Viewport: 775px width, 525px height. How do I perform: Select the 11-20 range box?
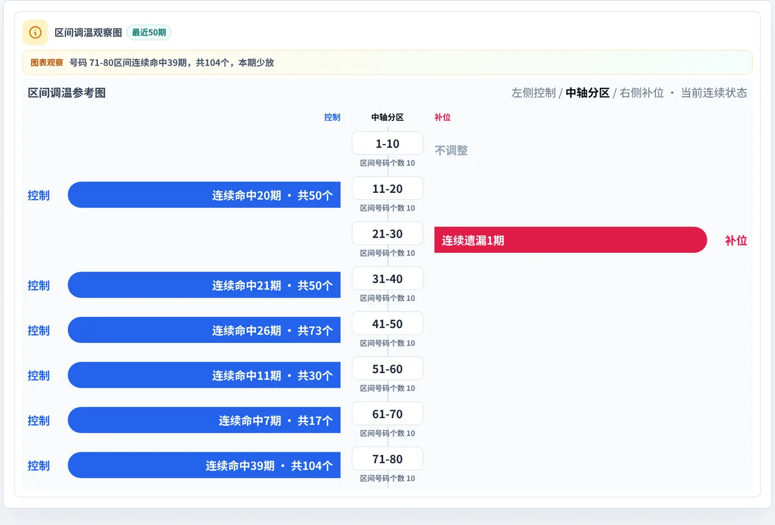(x=387, y=189)
